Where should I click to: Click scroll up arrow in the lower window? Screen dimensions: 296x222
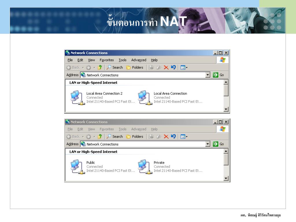pyautogui.click(x=226, y=151)
